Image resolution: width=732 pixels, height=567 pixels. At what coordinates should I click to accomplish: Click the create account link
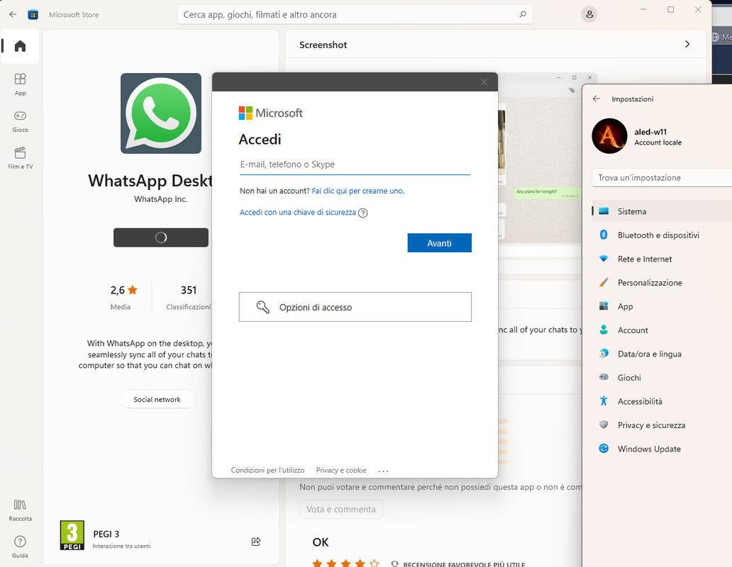pyautogui.click(x=358, y=191)
